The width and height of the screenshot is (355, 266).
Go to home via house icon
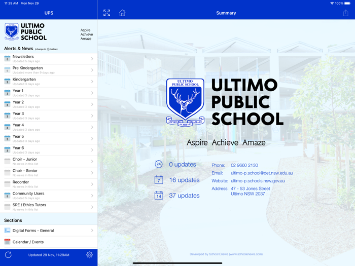tap(122, 13)
